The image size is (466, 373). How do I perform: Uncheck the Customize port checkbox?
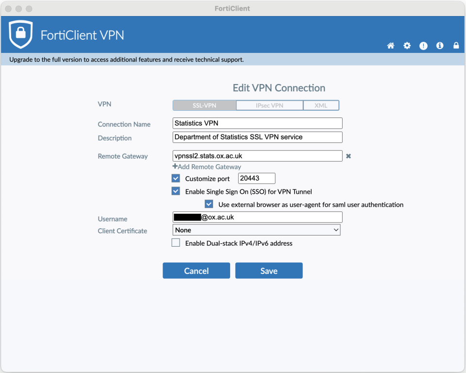point(176,178)
